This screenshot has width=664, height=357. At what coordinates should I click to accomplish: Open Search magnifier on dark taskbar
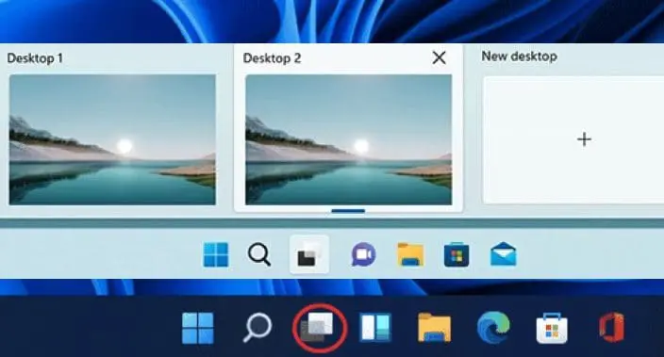[257, 328]
